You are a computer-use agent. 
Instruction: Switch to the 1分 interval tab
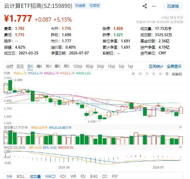click(x=131, y=66)
